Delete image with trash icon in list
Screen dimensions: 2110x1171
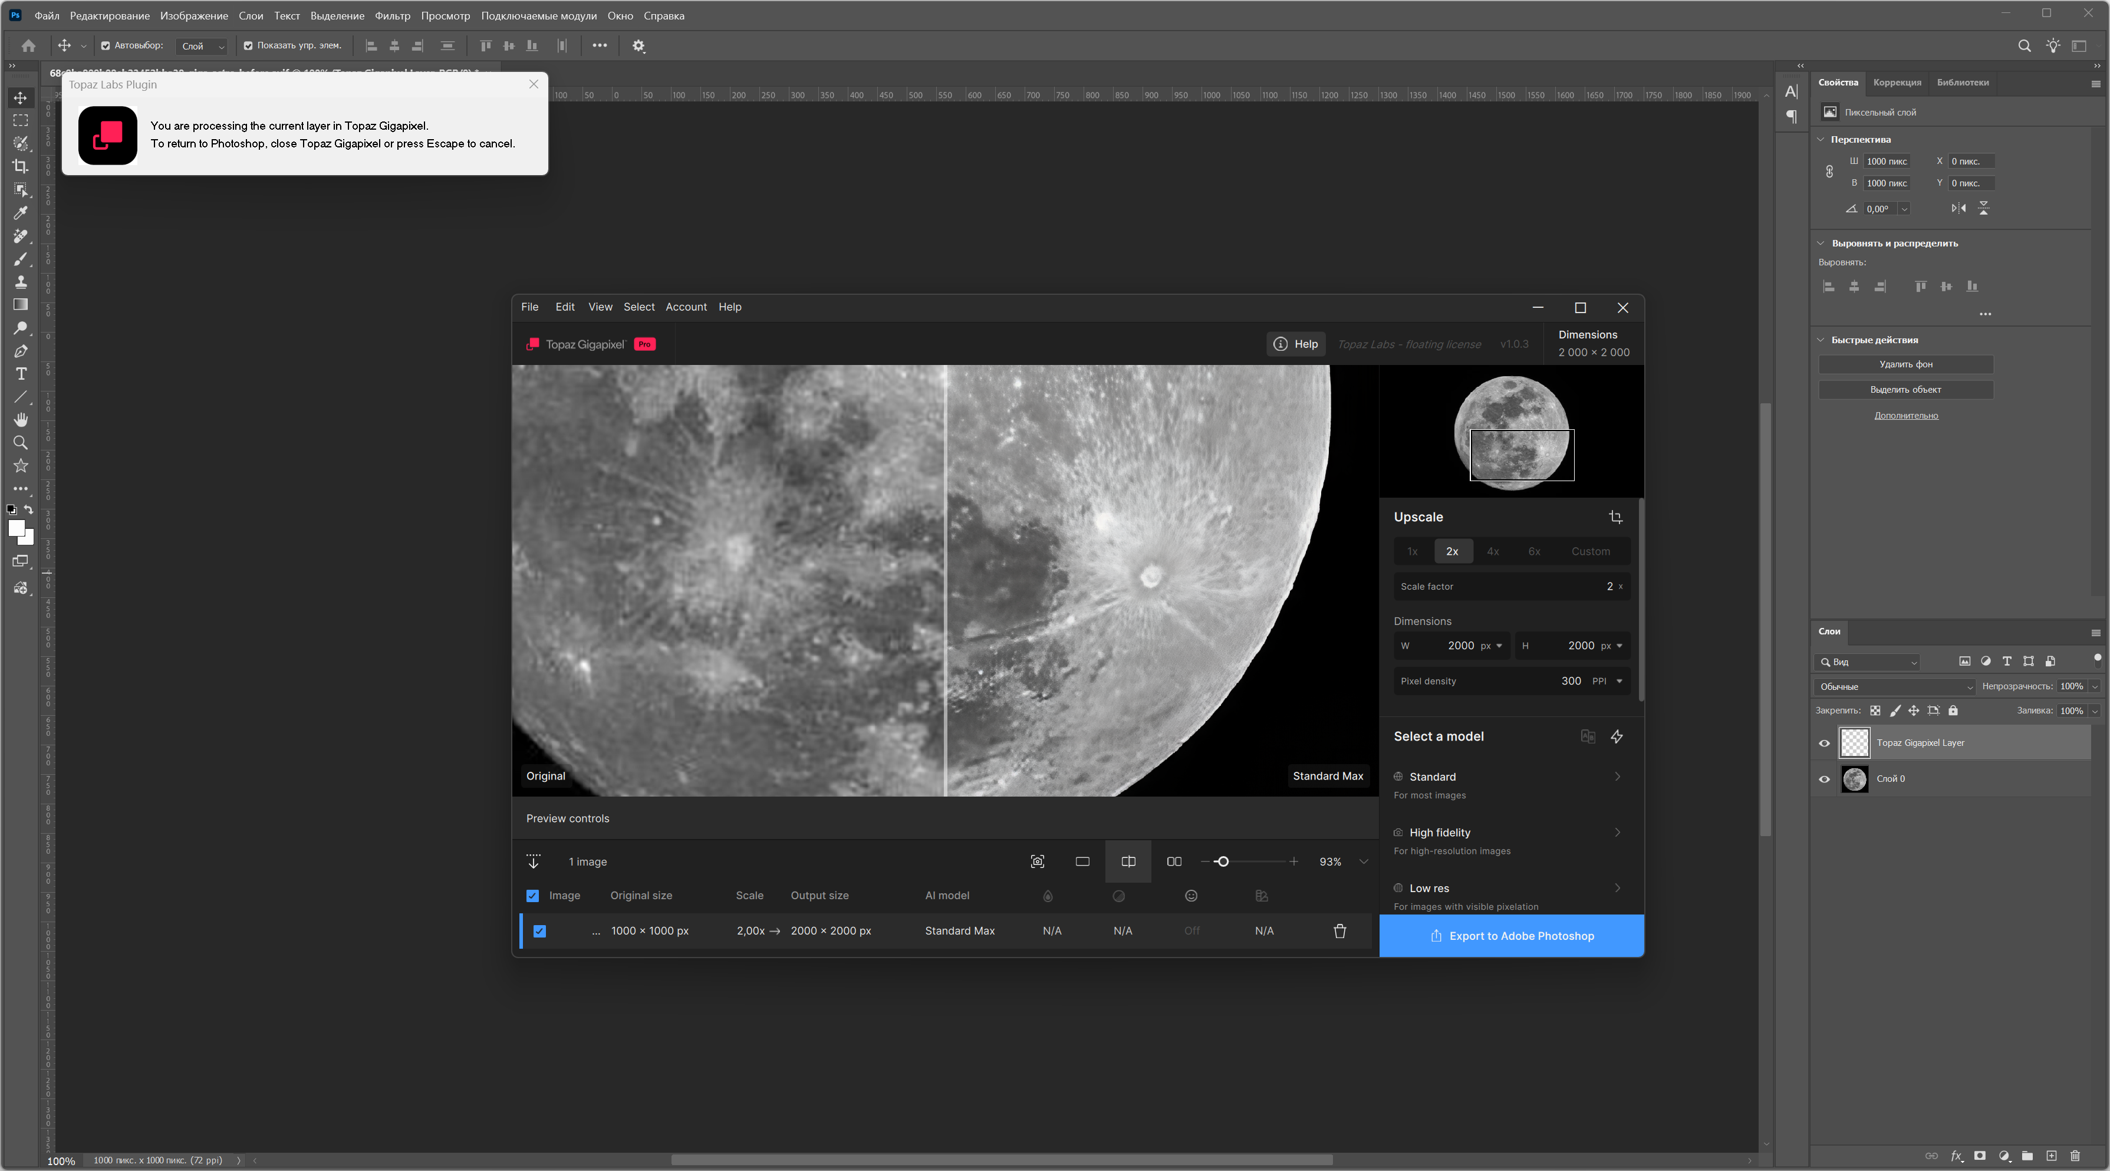pos(1340,931)
